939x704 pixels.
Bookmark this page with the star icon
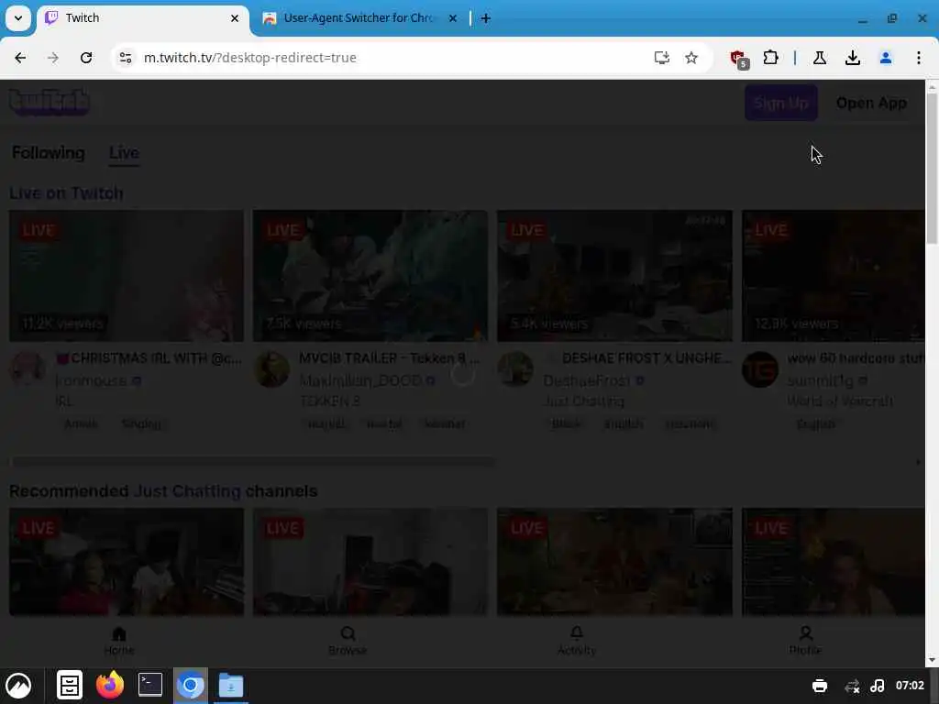(691, 58)
